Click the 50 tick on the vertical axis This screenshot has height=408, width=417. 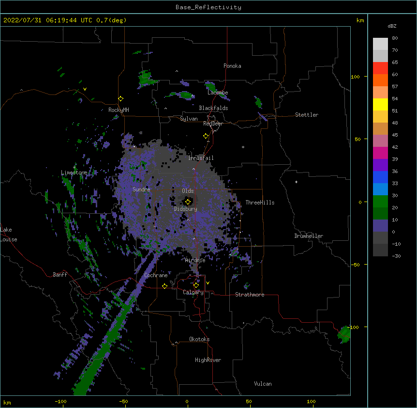[x=357, y=139]
